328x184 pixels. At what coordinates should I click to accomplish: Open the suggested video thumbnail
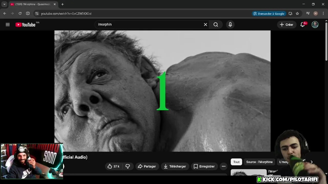coord(249,172)
